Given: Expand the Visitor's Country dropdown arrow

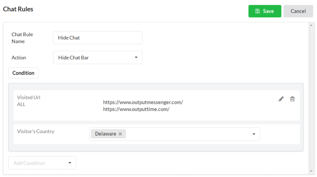Looking at the screenshot, I should pyautogui.click(x=254, y=134).
